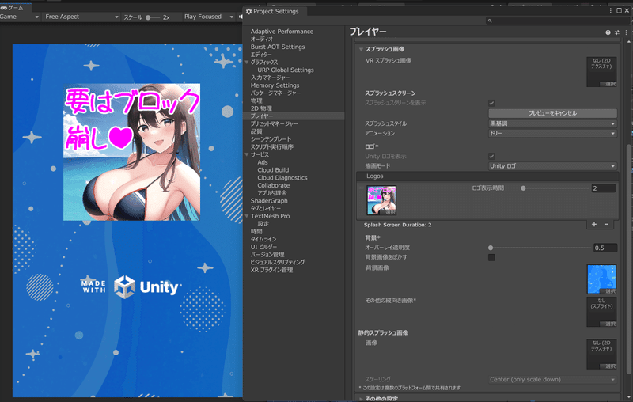Image resolution: width=633 pixels, height=402 pixels.
Task: Select Ads under Services
Action: coord(263,162)
